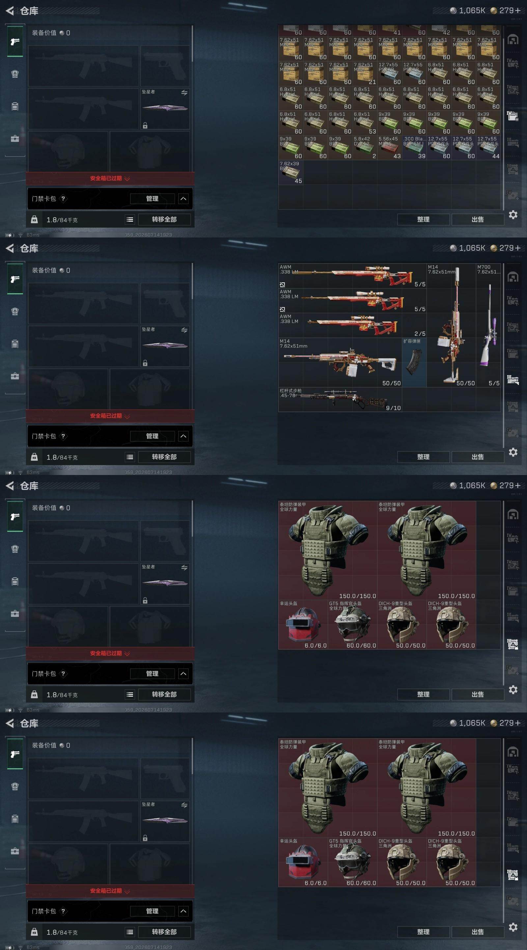
Task: Expand 安全箱已过期 banner in ammo screenshot
Action: [x=110, y=178]
